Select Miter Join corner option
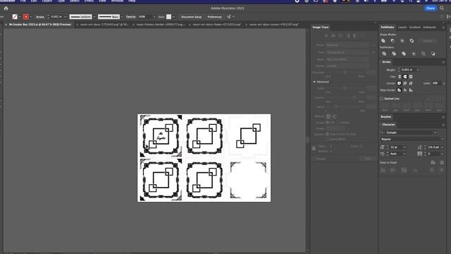The image size is (451, 254). tap(400, 83)
